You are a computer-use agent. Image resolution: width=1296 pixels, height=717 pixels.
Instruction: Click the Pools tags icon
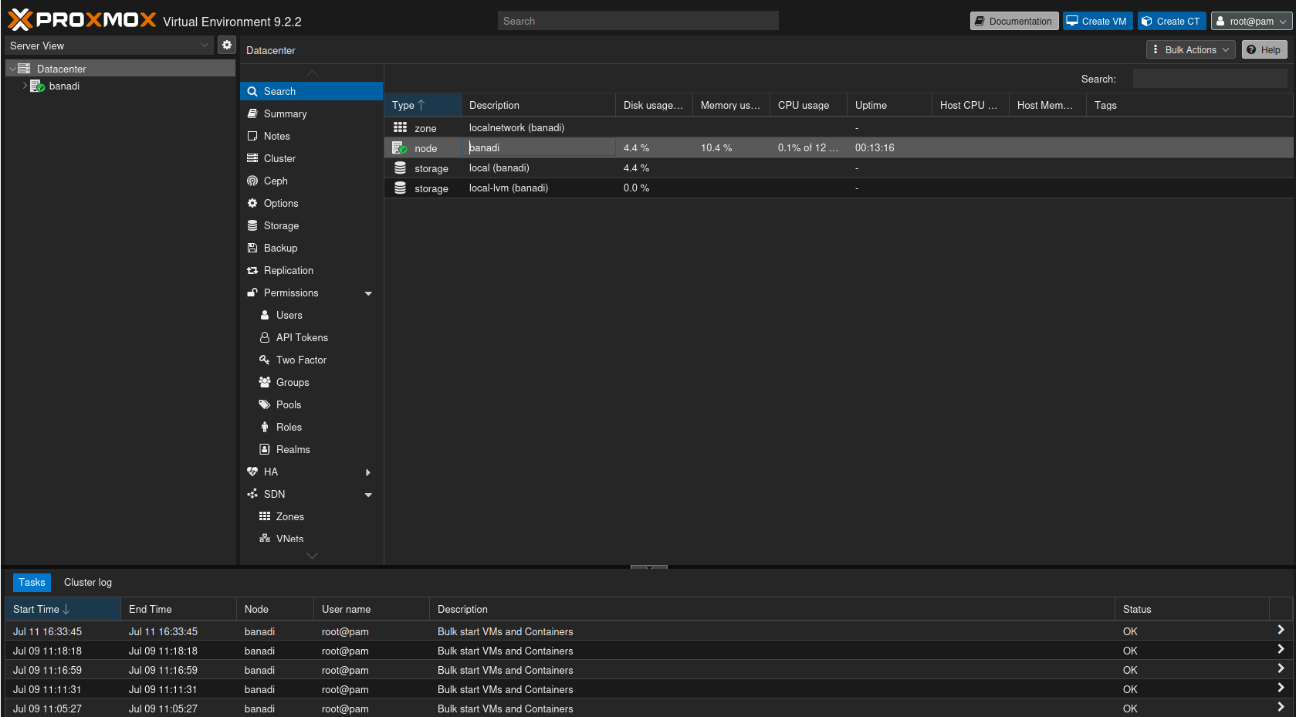click(265, 404)
